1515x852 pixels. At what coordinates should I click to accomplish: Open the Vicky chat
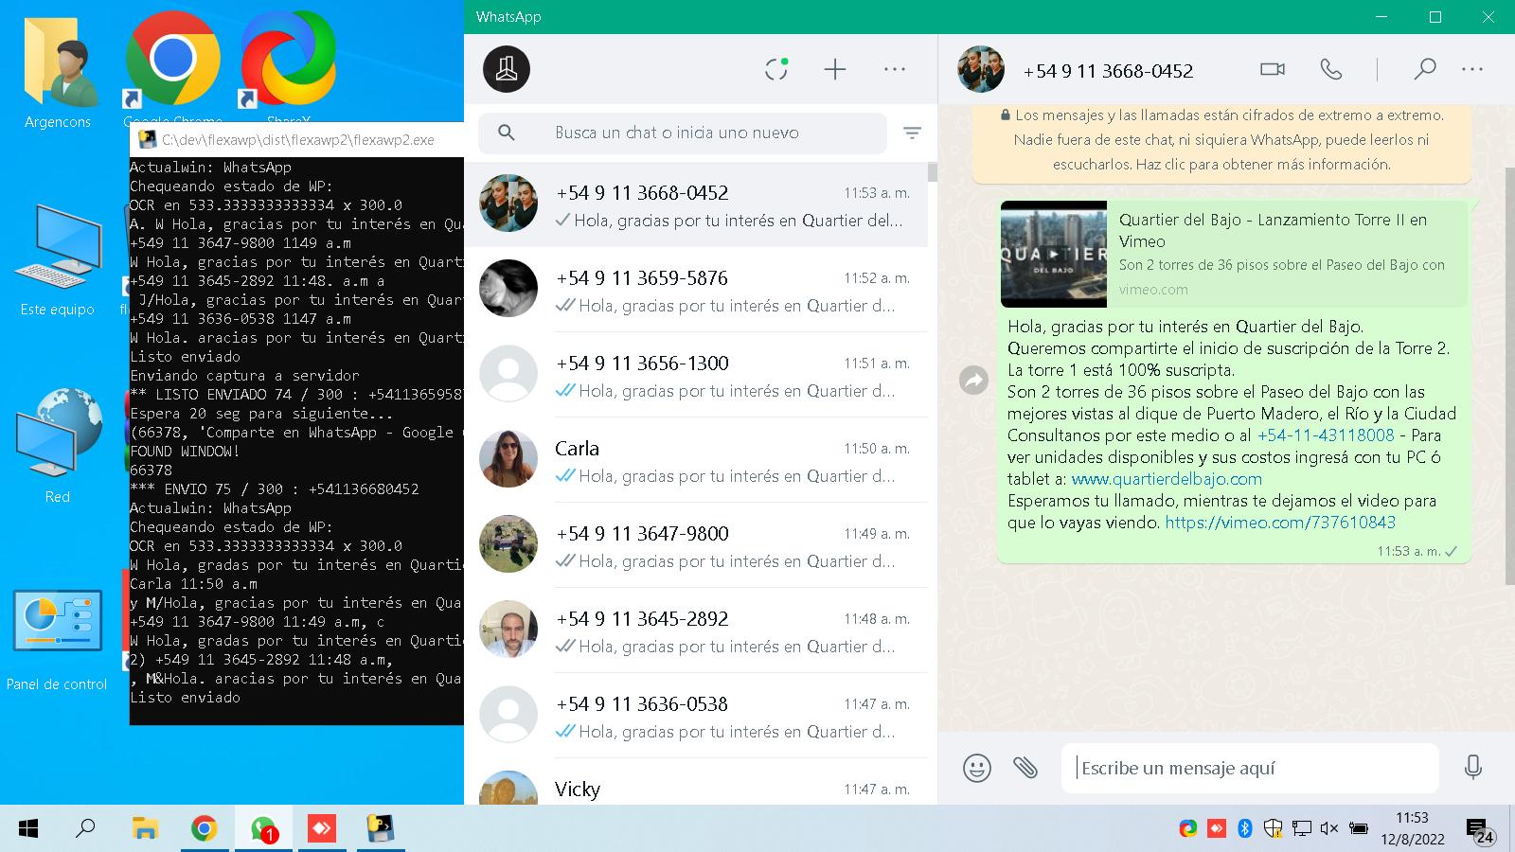pyautogui.click(x=696, y=782)
